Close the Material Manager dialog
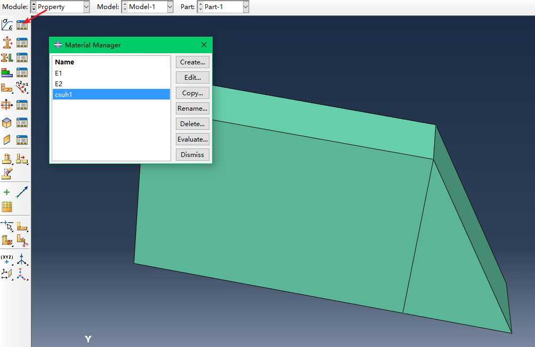535x347 pixels. tap(204, 45)
